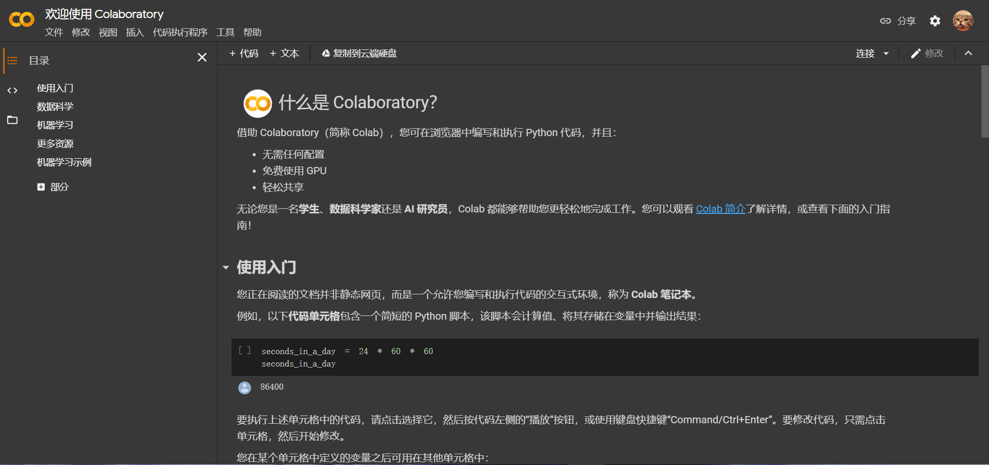Collapse the 使用入门 section triangle
989x465 pixels.
(226, 267)
